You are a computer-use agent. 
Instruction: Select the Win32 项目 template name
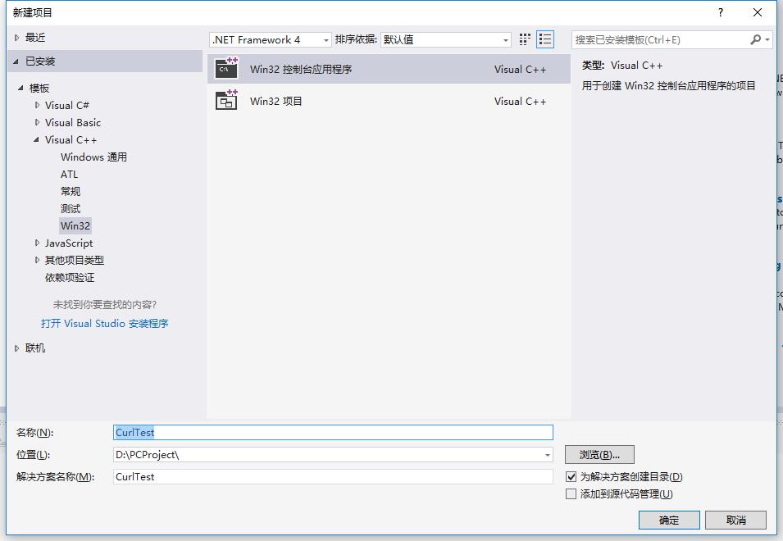(276, 102)
